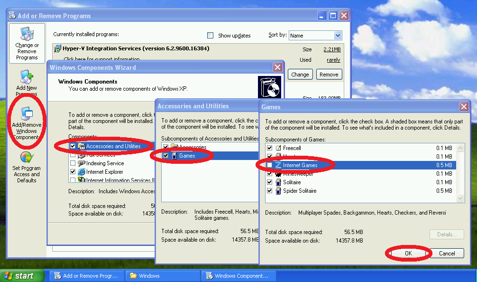Click the Change or Remove Programs sidebar icon
The height and width of the screenshot is (282, 477).
point(27,34)
